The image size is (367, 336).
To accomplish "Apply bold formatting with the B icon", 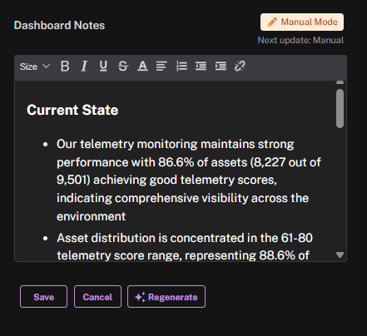I will [x=65, y=67].
